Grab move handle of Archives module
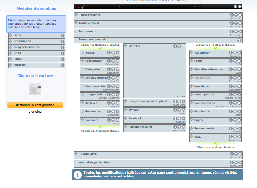The image size is (257, 188). coord(82,103)
